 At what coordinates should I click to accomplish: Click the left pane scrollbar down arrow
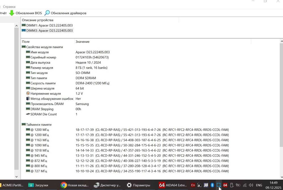click(x=16, y=177)
